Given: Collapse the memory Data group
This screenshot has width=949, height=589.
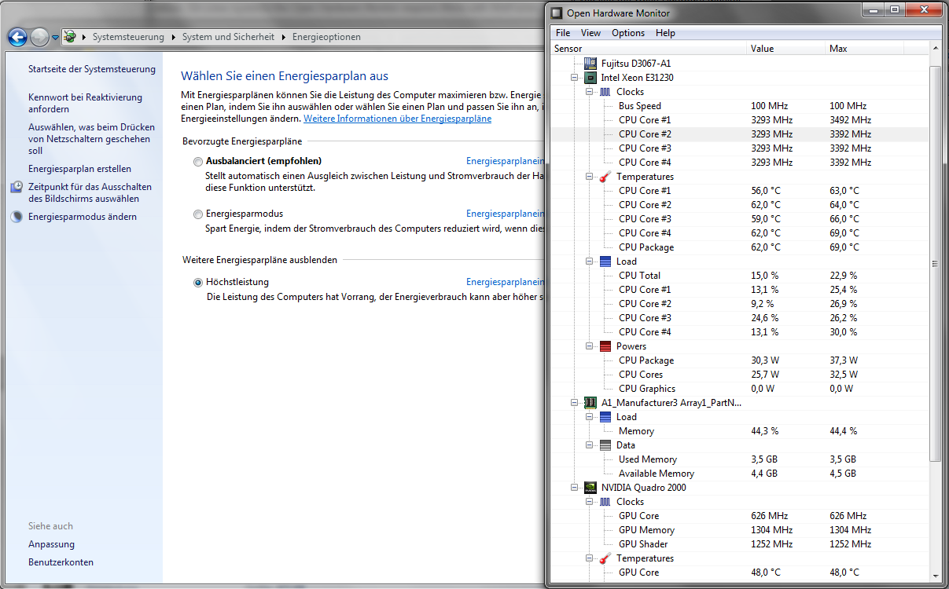Looking at the screenshot, I should (x=590, y=445).
